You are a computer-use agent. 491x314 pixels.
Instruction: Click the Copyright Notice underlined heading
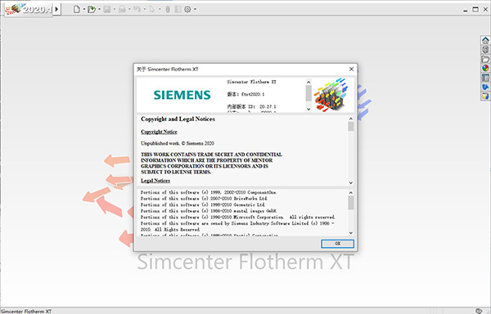click(x=159, y=132)
